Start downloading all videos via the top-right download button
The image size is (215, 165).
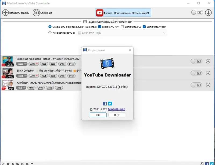tap(209, 12)
